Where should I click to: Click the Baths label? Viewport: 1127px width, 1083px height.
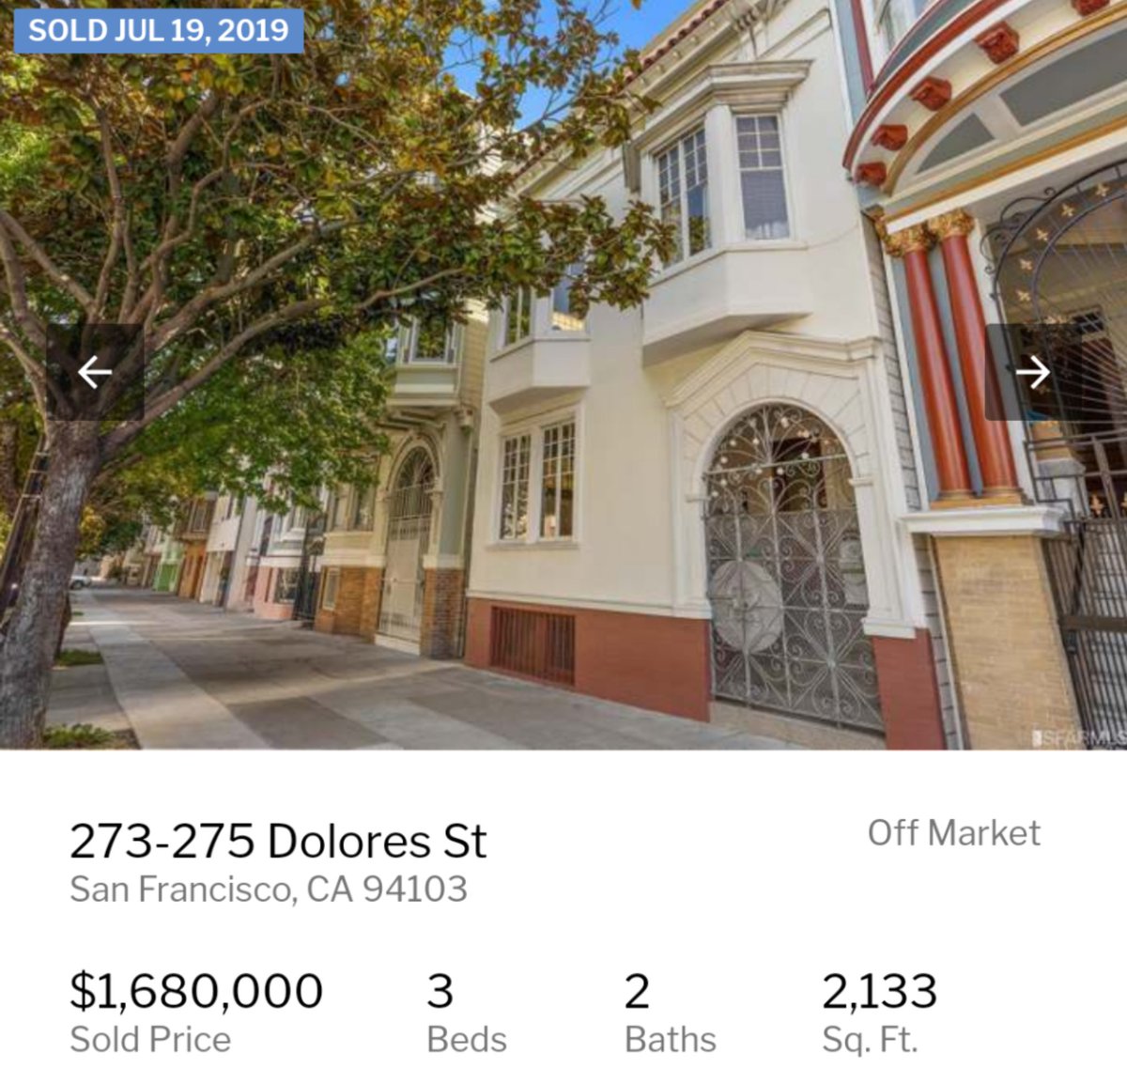671,1040
